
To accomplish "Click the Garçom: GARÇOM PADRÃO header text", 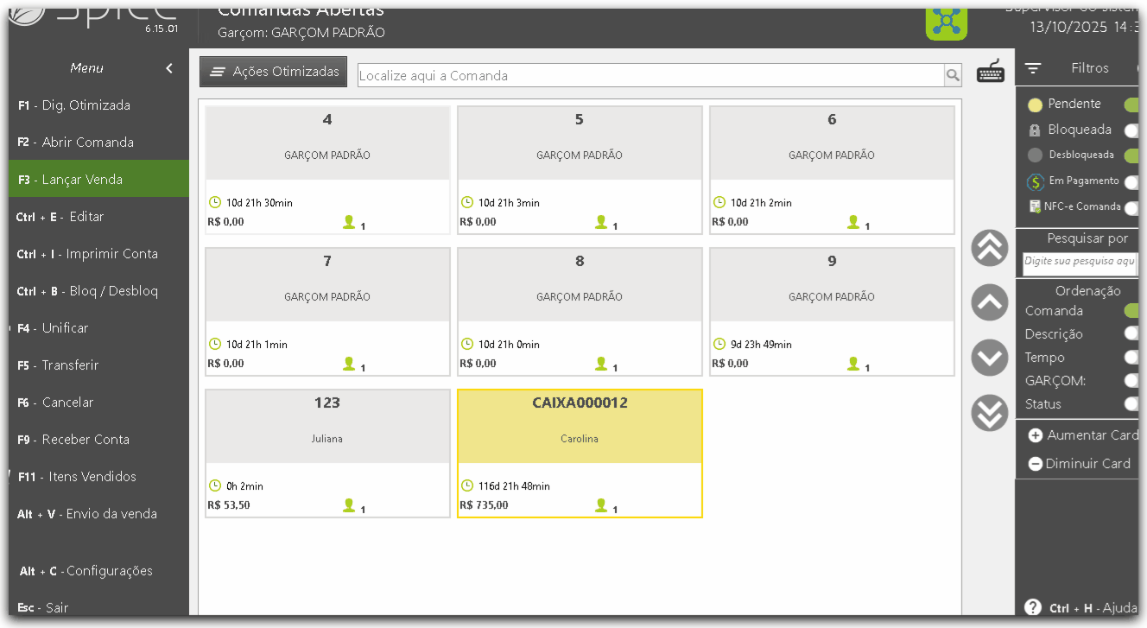I will pos(301,33).
